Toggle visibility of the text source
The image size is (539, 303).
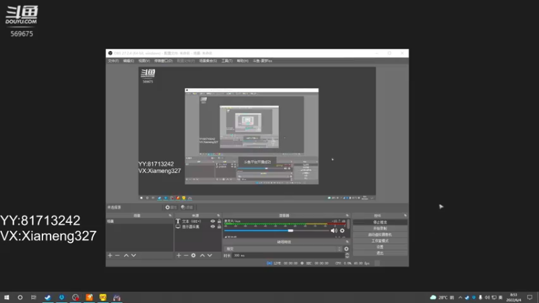[213, 222]
